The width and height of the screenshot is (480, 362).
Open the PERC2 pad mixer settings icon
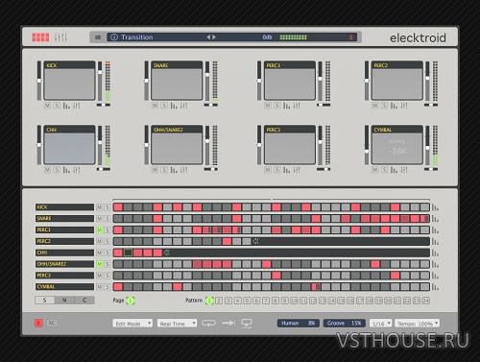(404, 106)
